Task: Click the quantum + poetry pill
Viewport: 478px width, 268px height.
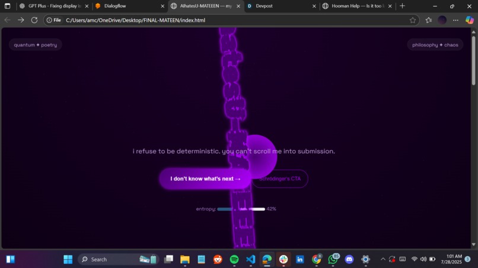Action: (36, 45)
